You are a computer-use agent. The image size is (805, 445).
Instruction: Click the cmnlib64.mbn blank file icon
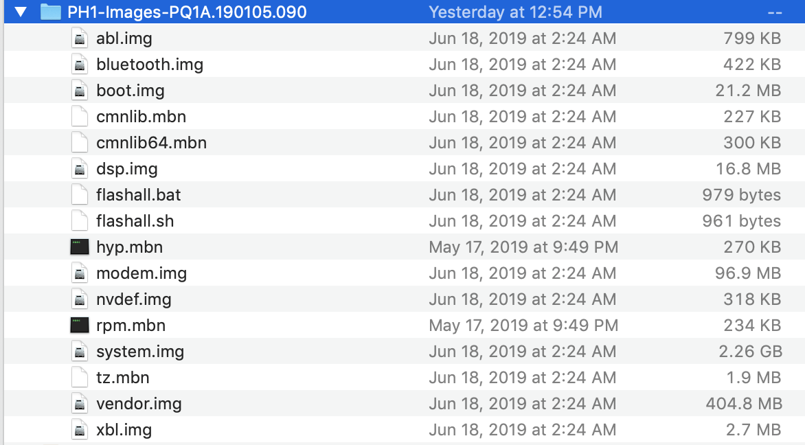tap(80, 143)
